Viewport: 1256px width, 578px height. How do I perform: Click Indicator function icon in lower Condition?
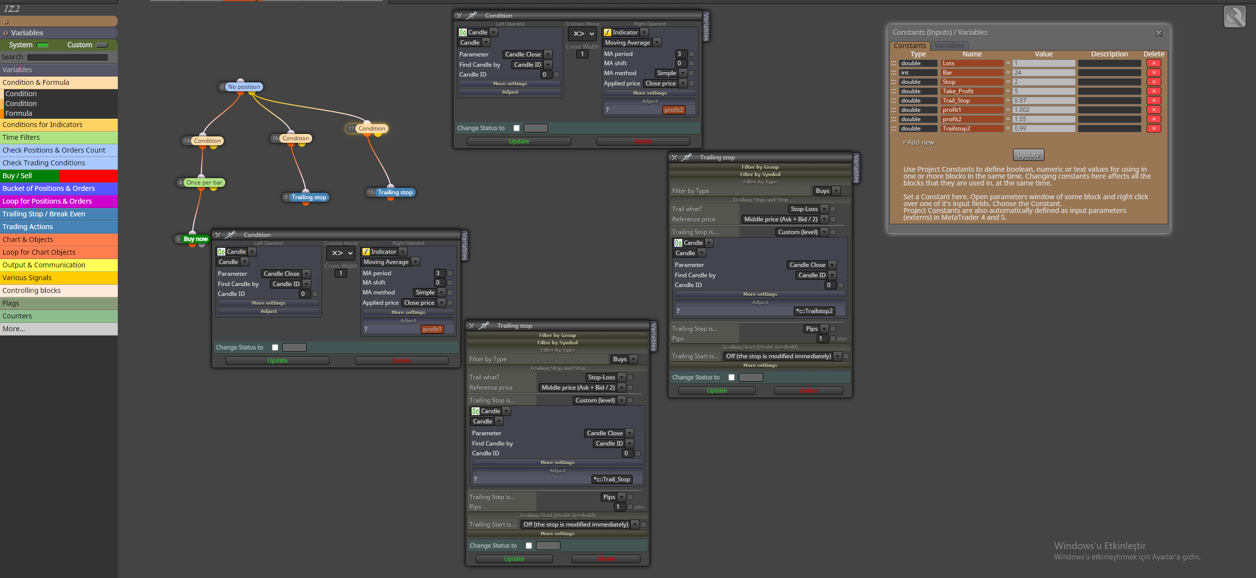pos(366,252)
